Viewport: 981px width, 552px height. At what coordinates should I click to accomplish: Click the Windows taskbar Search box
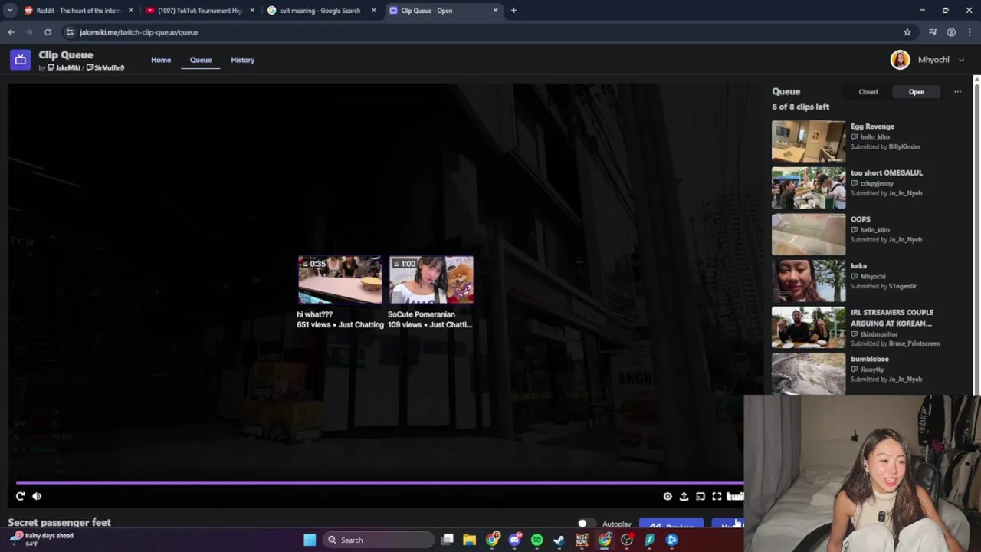[377, 540]
